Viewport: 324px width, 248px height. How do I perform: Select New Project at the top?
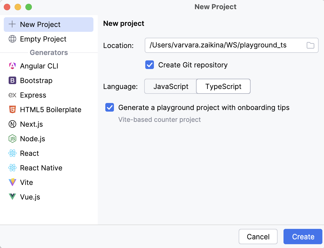40,24
